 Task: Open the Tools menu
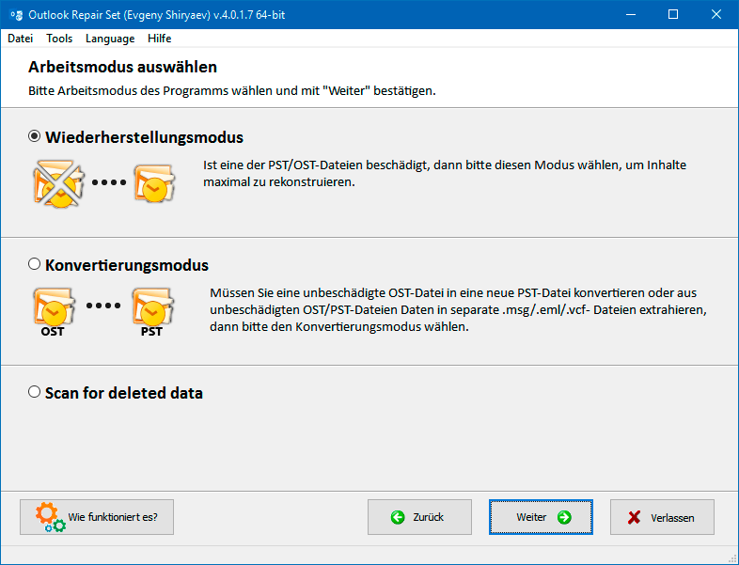tap(59, 39)
